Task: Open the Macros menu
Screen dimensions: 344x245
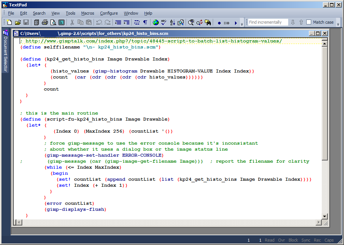Action: (88, 13)
